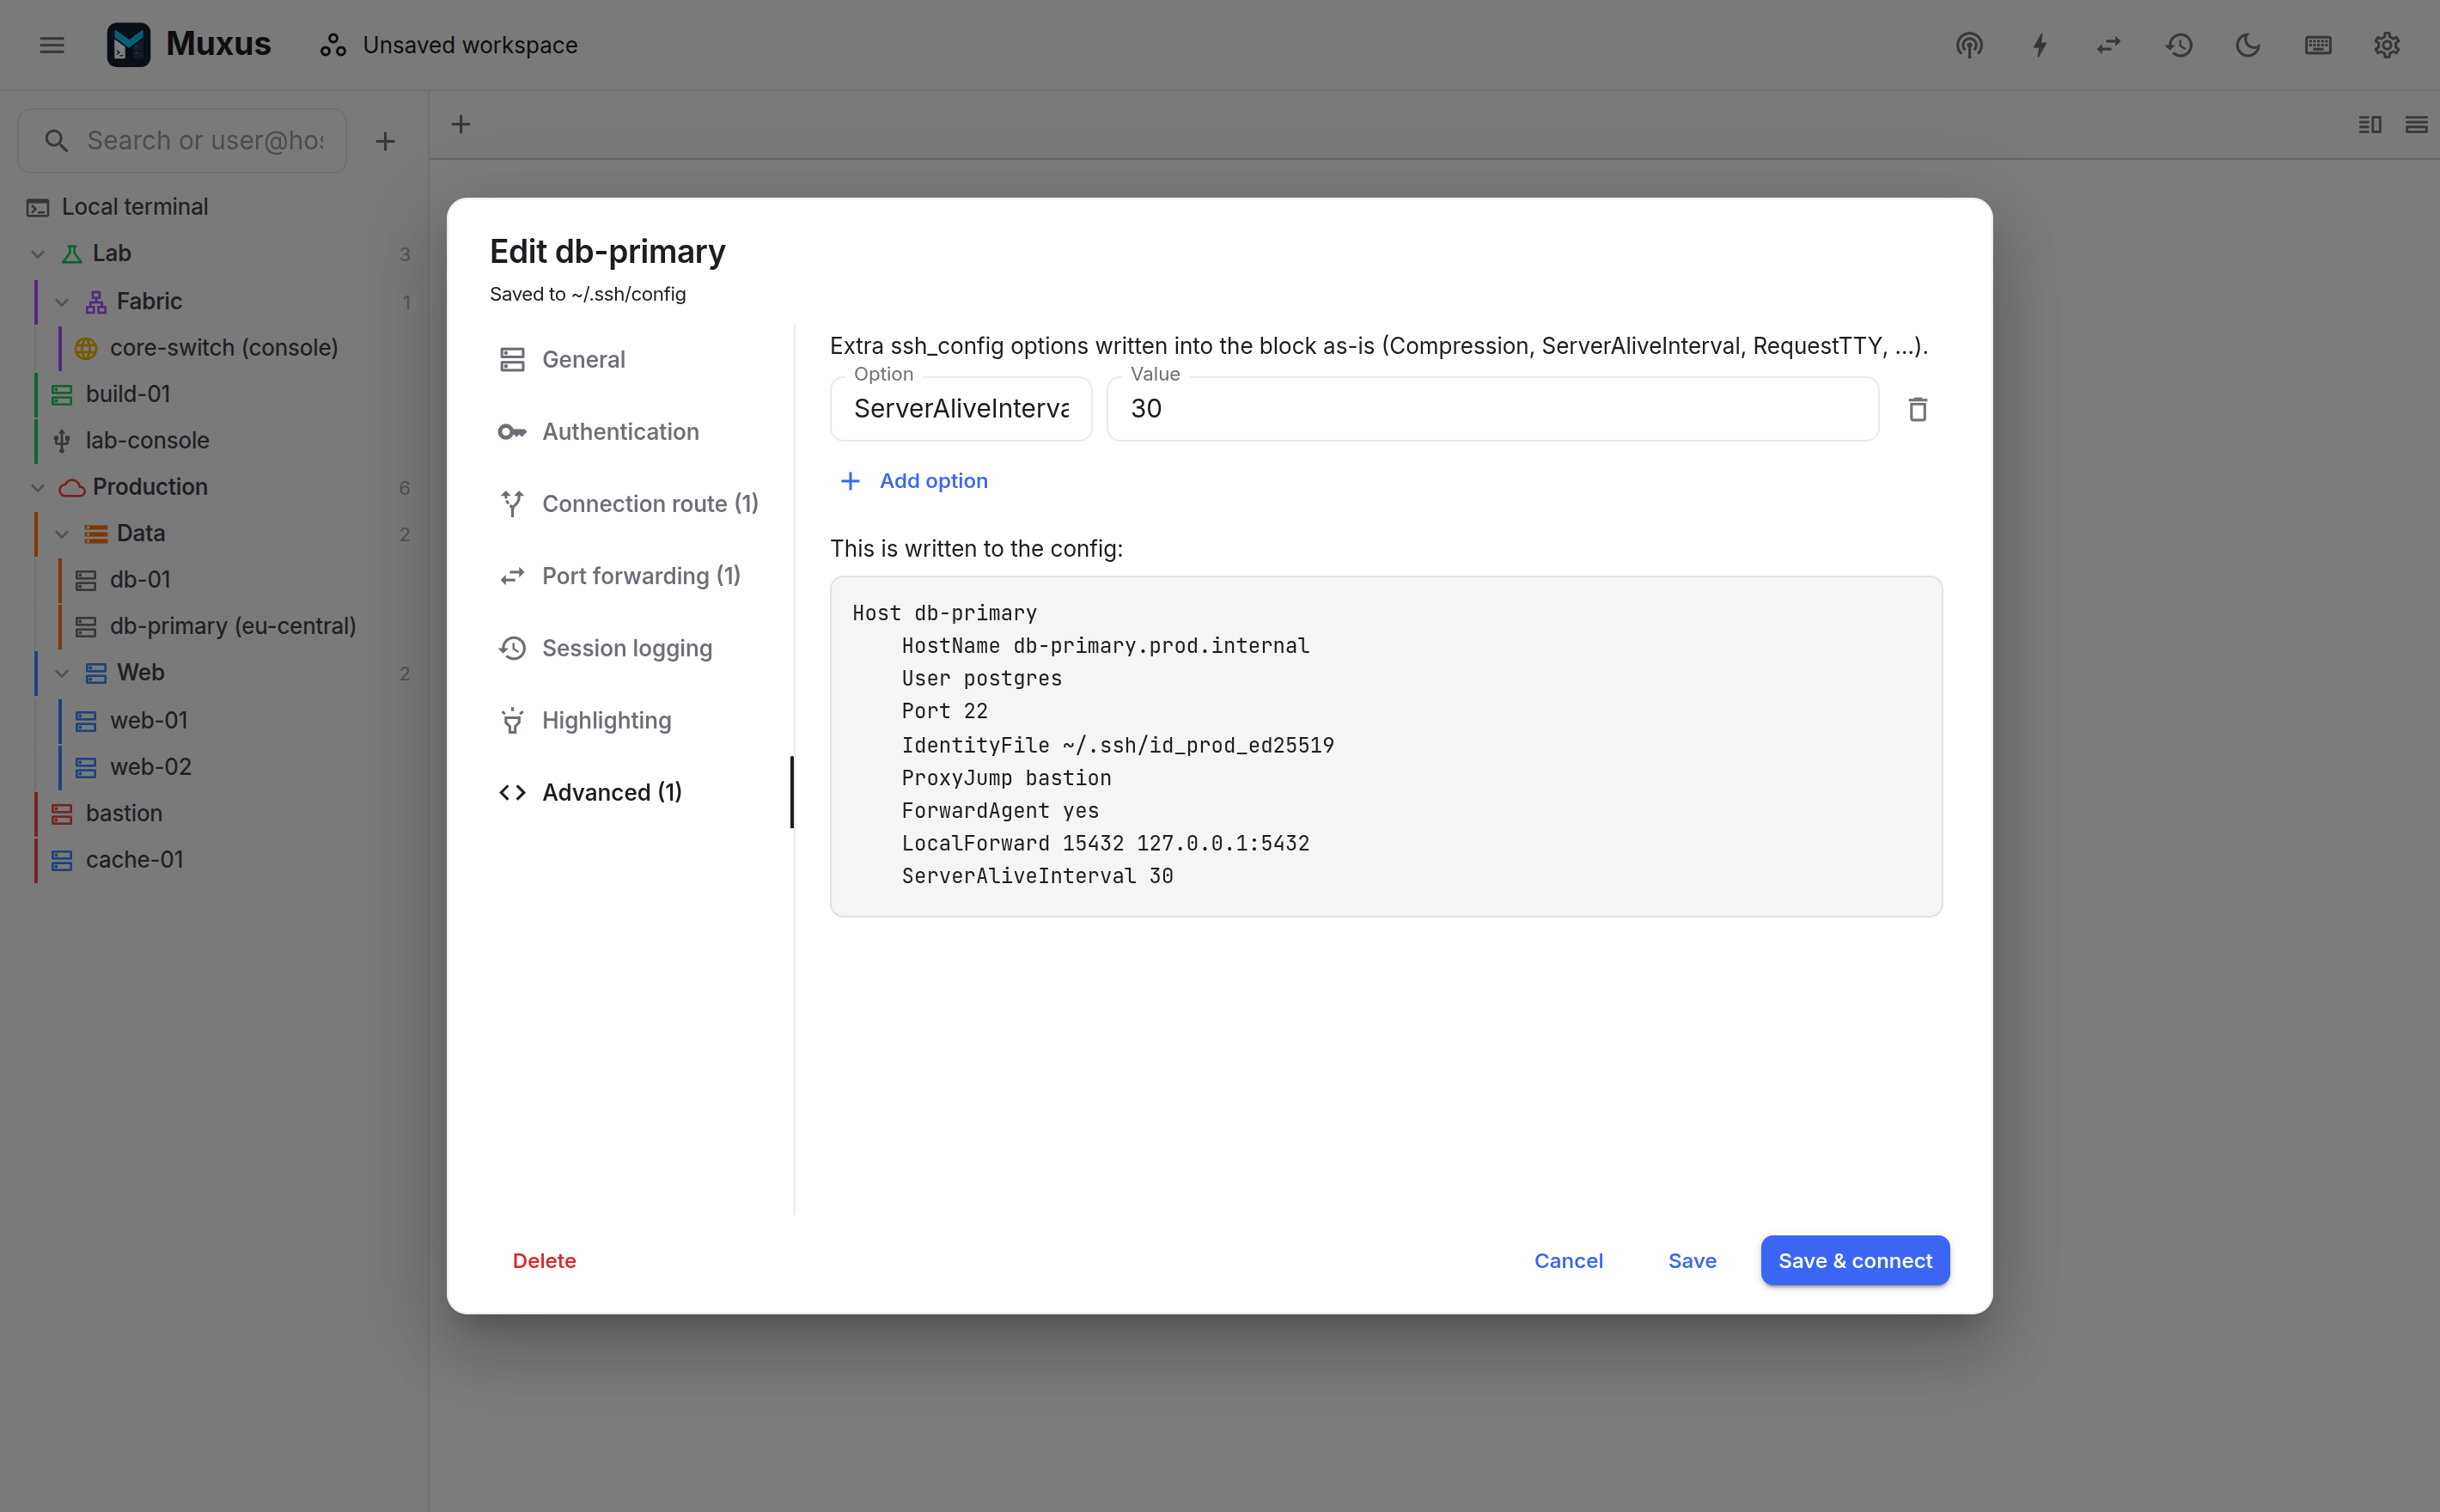
Task: Click the Lab flask icon
Action: [x=72, y=254]
